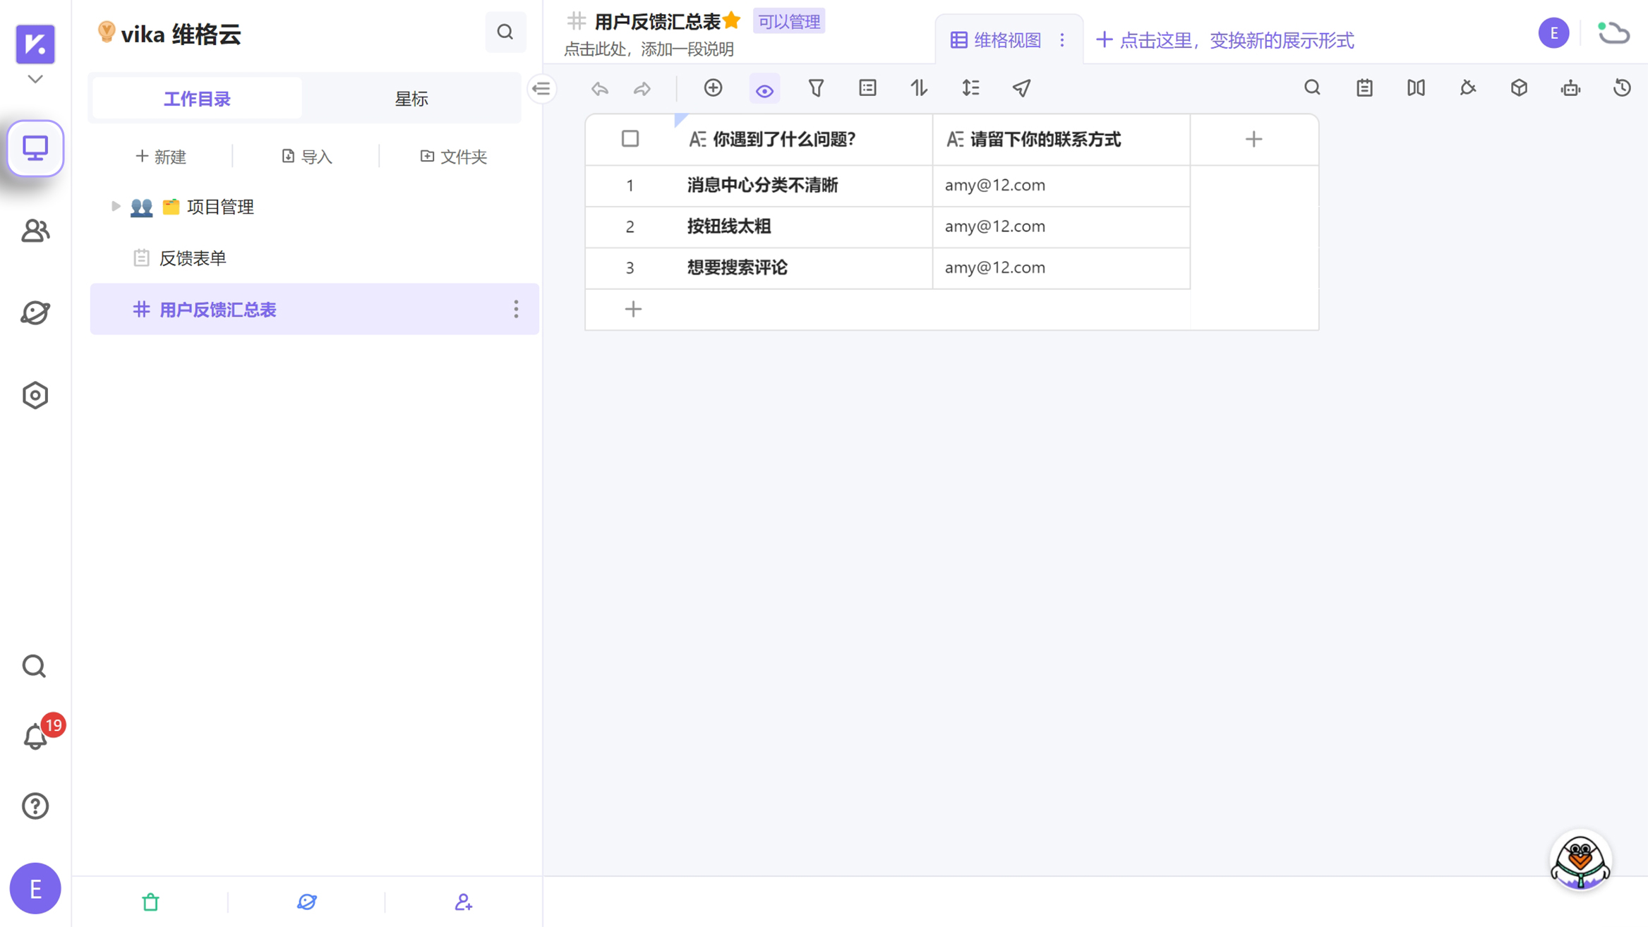Toggle hidden fields eye icon

(x=764, y=90)
